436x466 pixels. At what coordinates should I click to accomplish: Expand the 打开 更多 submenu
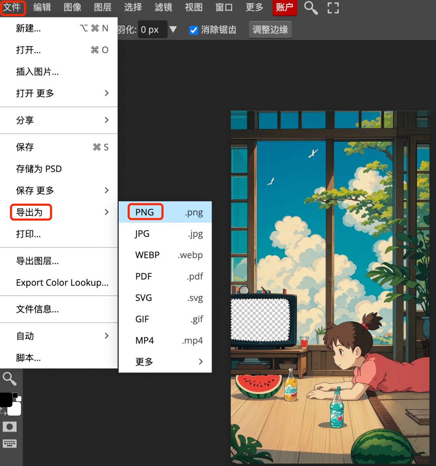(59, 93)
